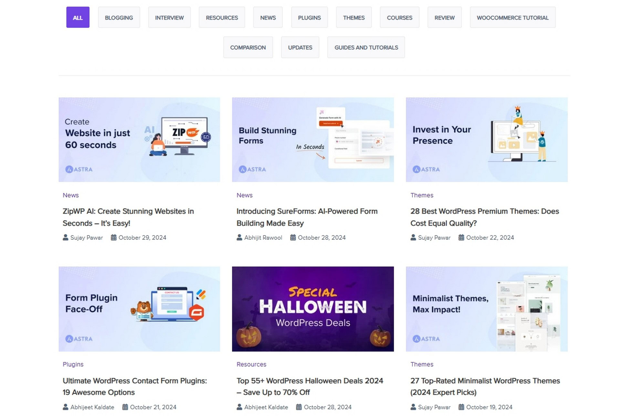Filter by PLUGINS category
The width and height of the screenshot is (630, 416).
tap(309, 17)
